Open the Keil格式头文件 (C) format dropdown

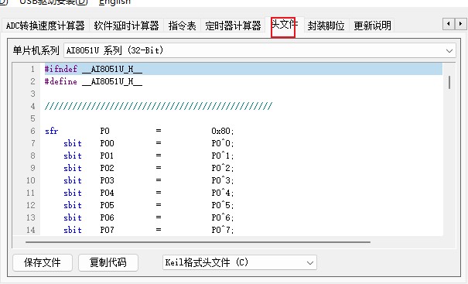point(239,262)
